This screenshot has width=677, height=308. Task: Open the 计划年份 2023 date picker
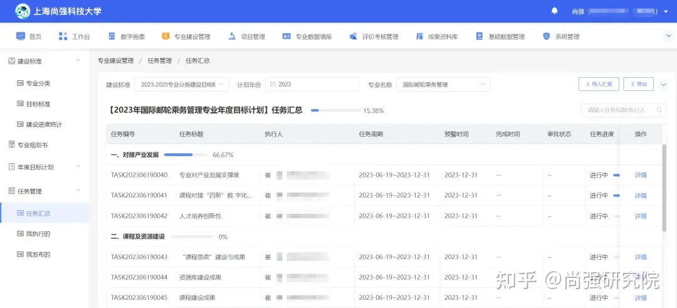pyautogui.click(x=312, y=84)
